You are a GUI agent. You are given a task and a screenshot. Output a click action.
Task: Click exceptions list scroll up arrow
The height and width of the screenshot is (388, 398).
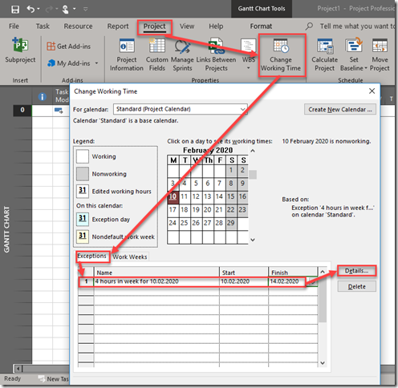[x=323, y=272]
